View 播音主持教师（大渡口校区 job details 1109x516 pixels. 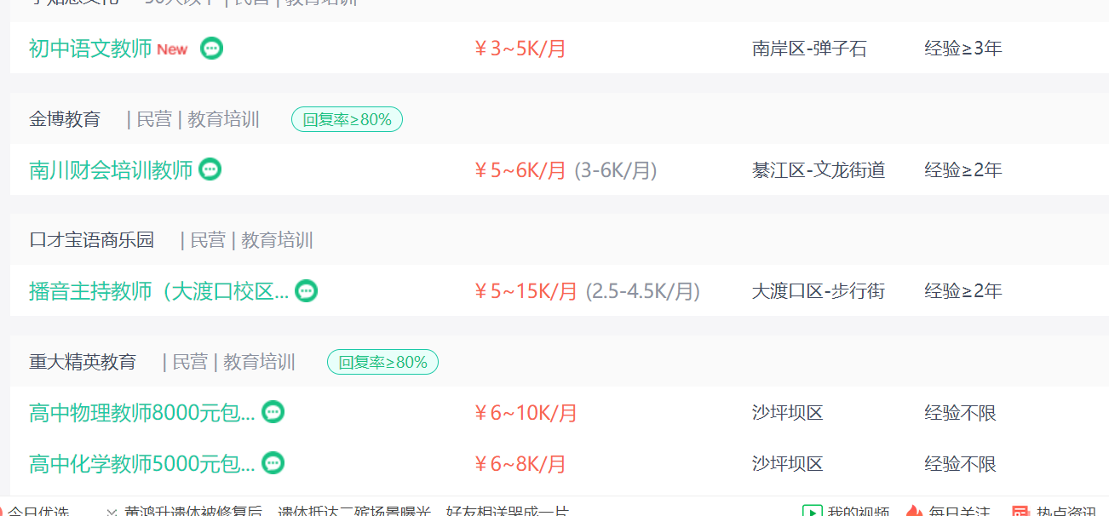point(158,291)
